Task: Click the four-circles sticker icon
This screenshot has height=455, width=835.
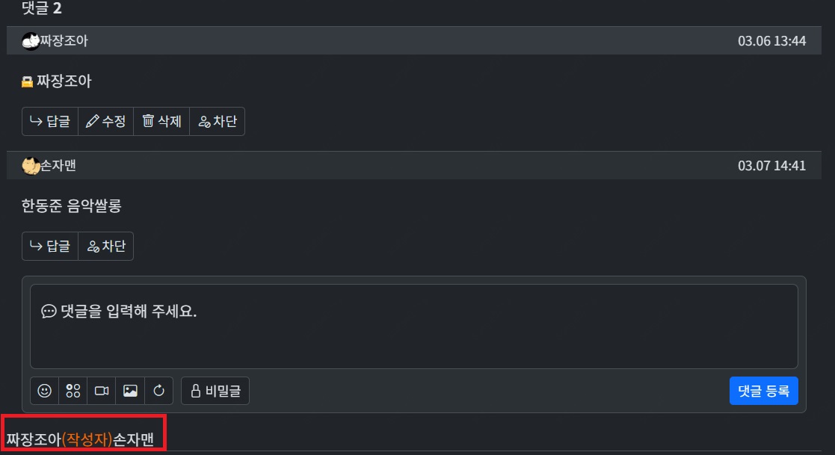Action: (x=73, y=391)
